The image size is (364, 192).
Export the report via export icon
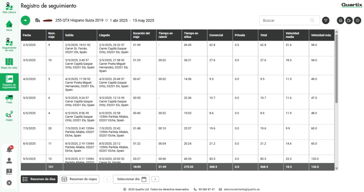pos(349,20)
